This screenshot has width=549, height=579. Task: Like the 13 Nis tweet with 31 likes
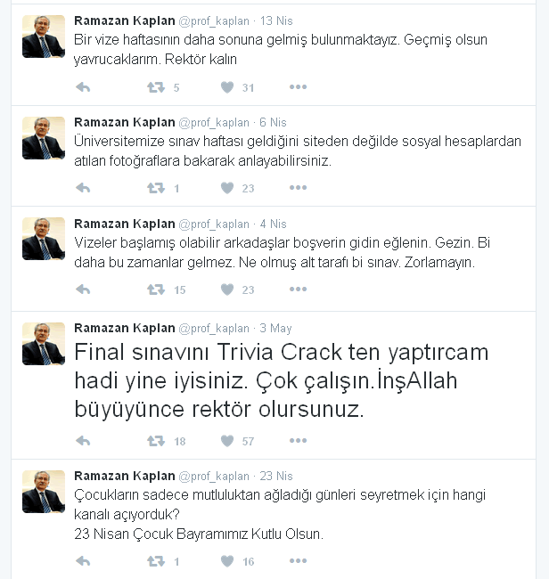(x=227, y=87)
